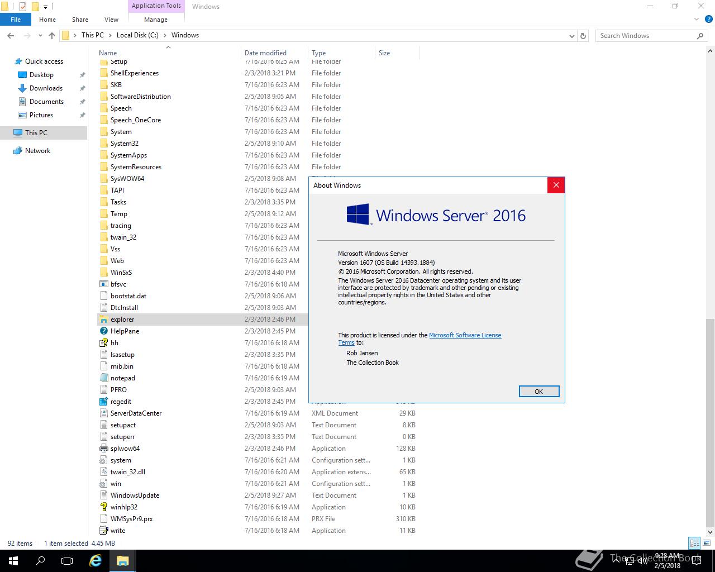715x572 pixels.
Task: Sort files by Type column header
Action: 341,53
